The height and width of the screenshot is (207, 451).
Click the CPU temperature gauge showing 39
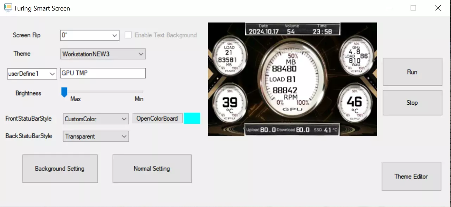pos(229,103)
